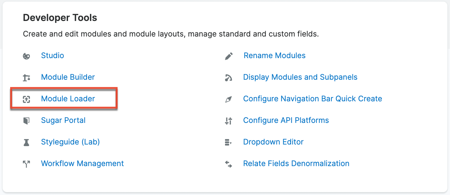The image size is (450, 195).
Task: Open Studio
Action: [52, 56]
